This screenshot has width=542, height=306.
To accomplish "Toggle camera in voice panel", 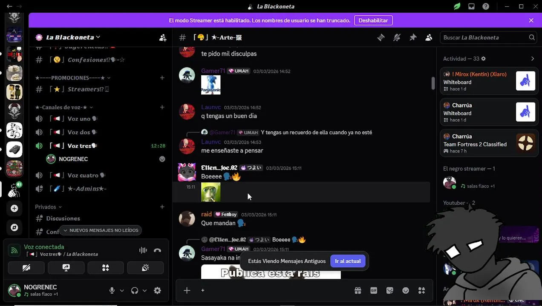I will (26, 268).
